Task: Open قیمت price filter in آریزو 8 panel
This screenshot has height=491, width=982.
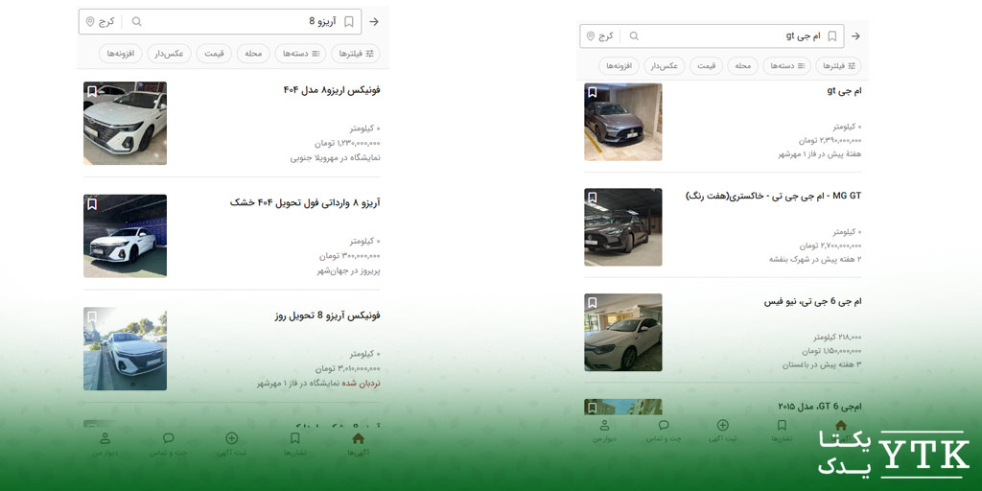Action: pos(214,54)
